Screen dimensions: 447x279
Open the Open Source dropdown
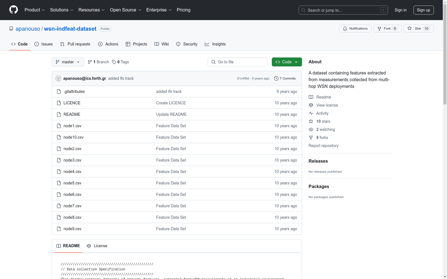tap(126, 10)
